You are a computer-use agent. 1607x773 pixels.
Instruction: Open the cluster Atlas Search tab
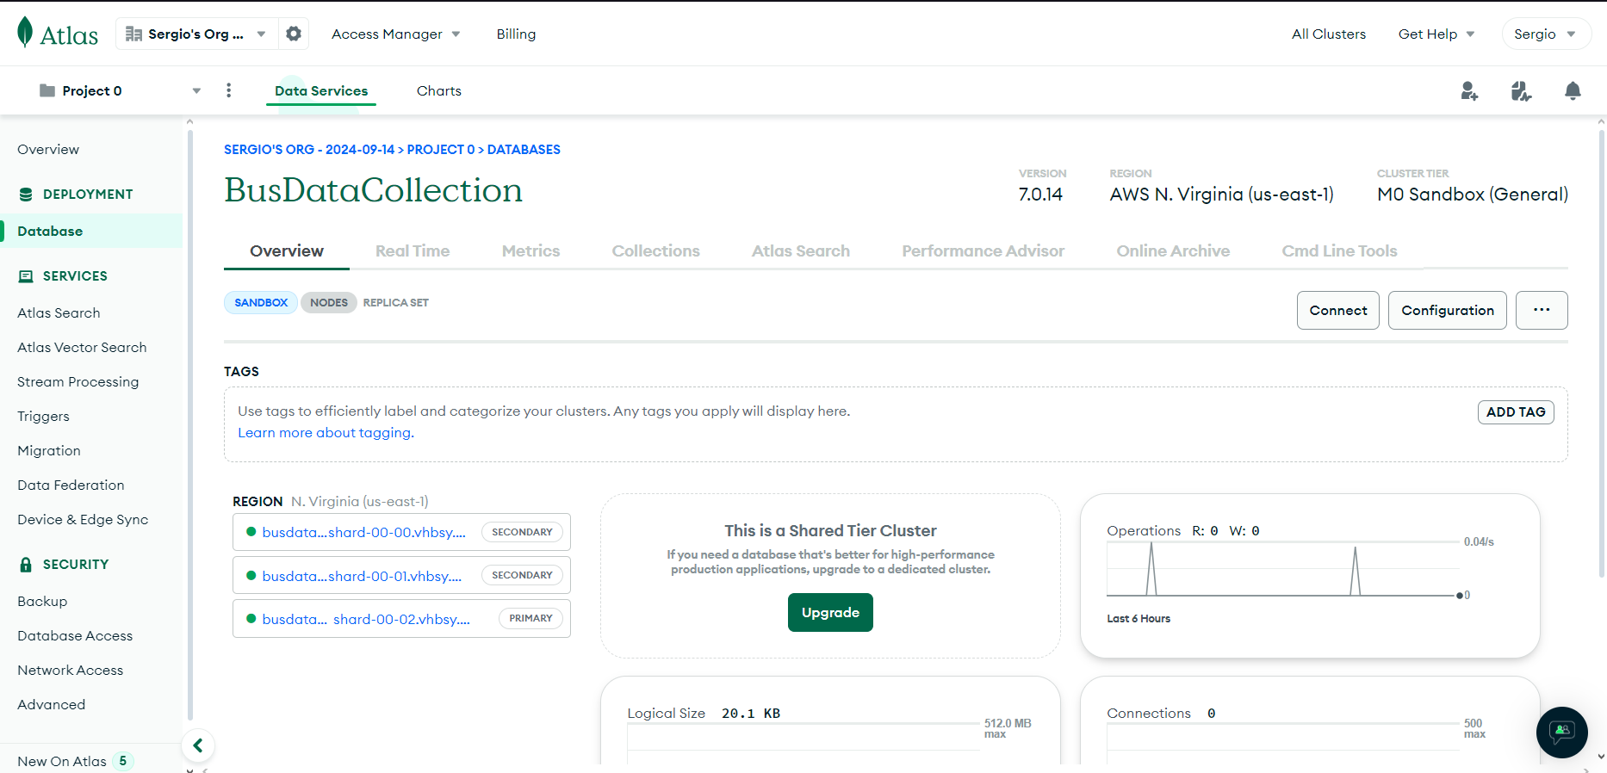coord(801,250)
